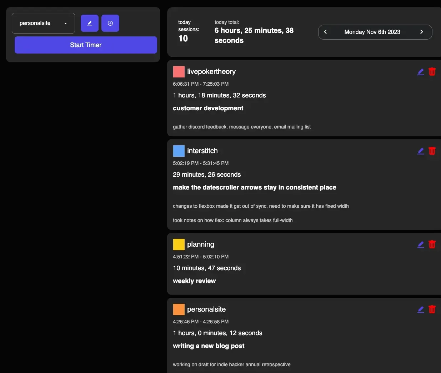Click the edit project pencil button
Screen dimensions: 441x373
(90, 23)
